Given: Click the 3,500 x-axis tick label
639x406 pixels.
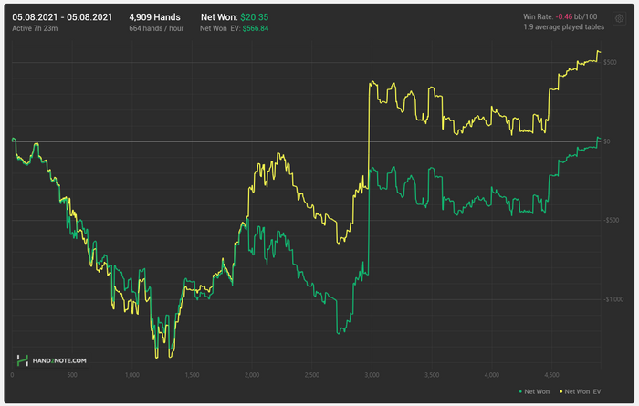Looking at the screenshot, I should [x=432, y=375].
